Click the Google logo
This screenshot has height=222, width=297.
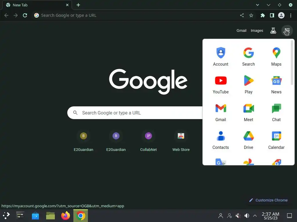click(148, 81)
